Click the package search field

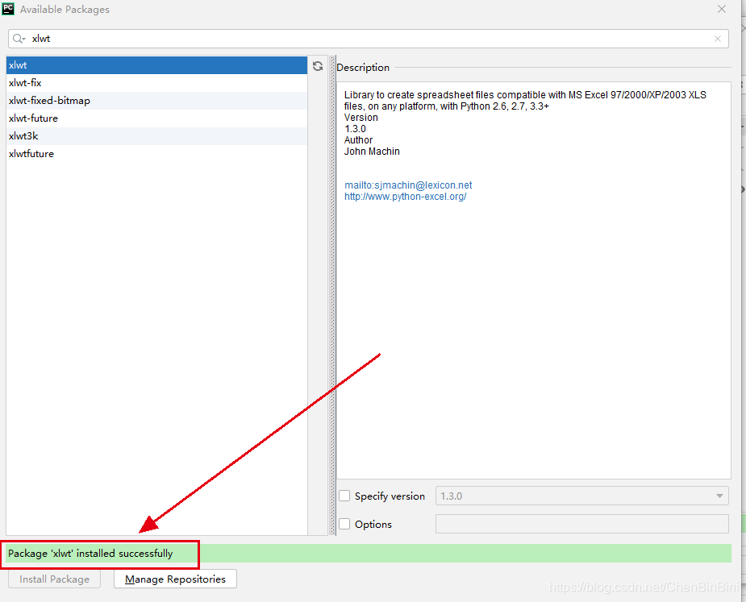click(368, 39)
